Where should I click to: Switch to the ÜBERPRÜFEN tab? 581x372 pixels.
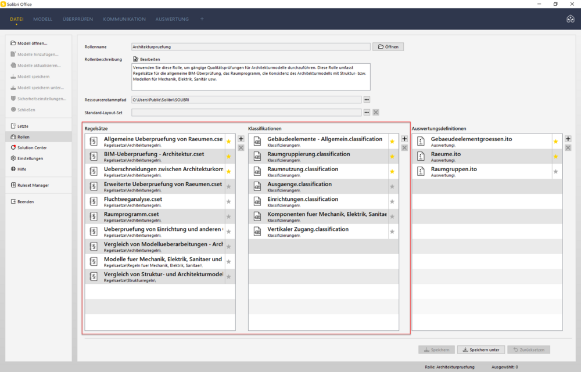[x=78, y=19]
